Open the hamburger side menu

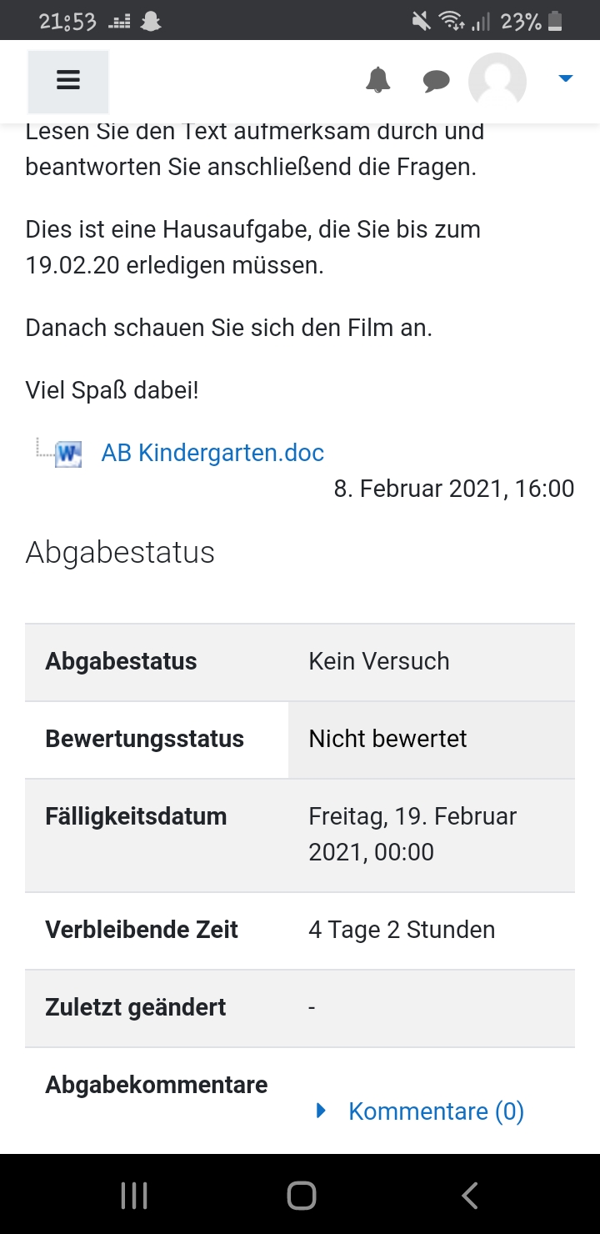(68, 81)
